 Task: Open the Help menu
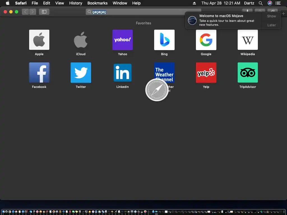coord(136,3)
